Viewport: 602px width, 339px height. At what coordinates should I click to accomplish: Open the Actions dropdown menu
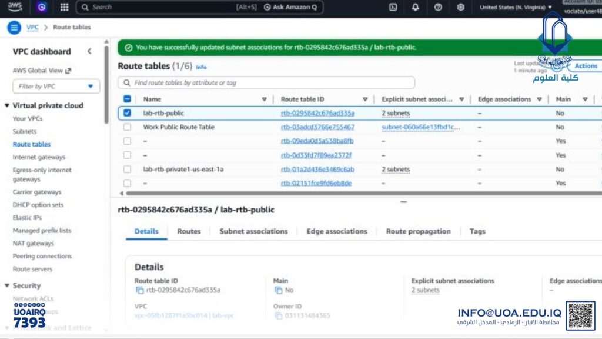pos(586,66)
